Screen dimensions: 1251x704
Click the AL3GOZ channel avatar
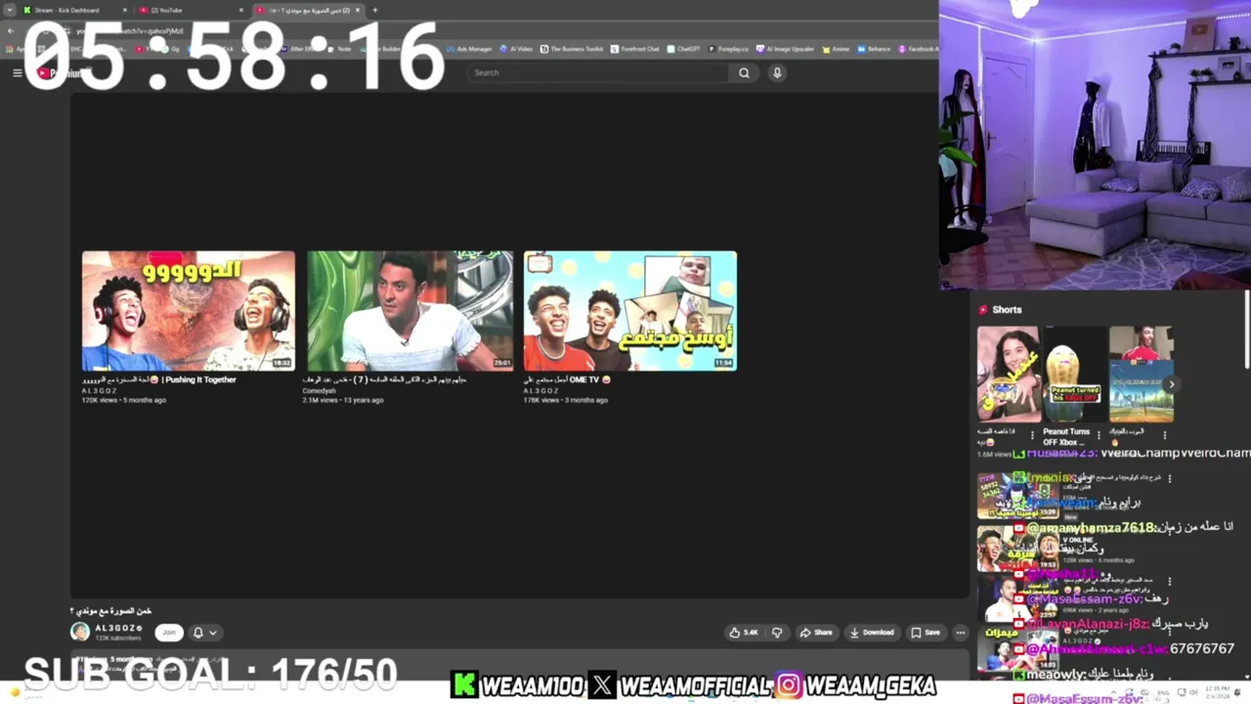(x=80, y=632)
